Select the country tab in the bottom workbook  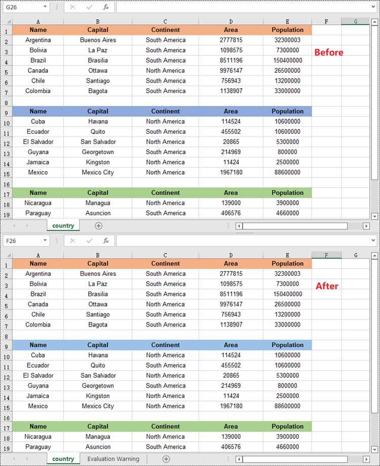coord(63,459)
